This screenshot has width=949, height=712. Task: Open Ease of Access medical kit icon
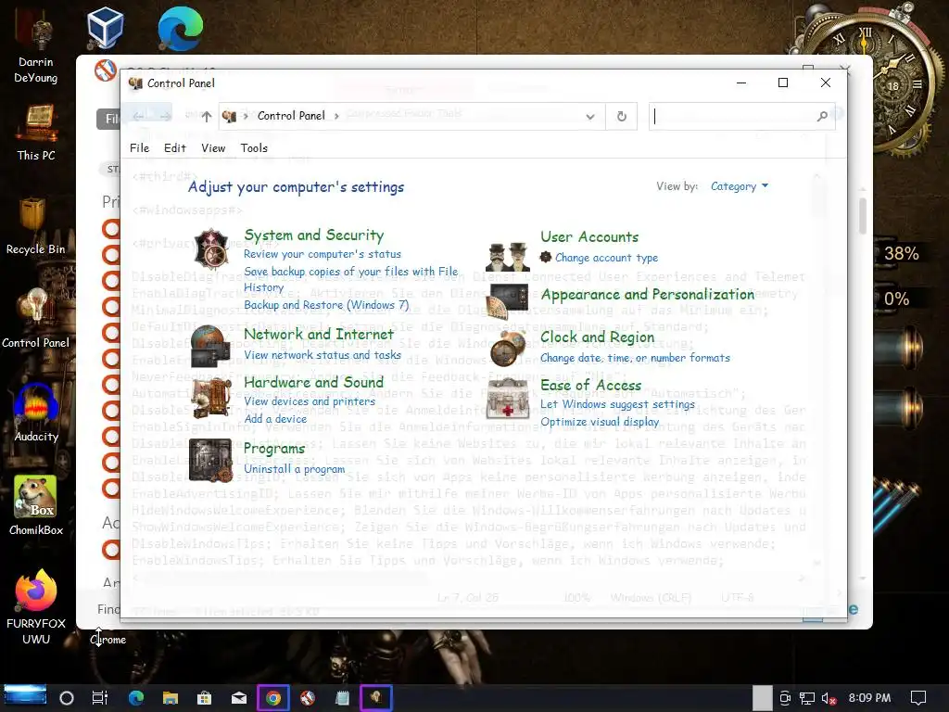[509, 399]
